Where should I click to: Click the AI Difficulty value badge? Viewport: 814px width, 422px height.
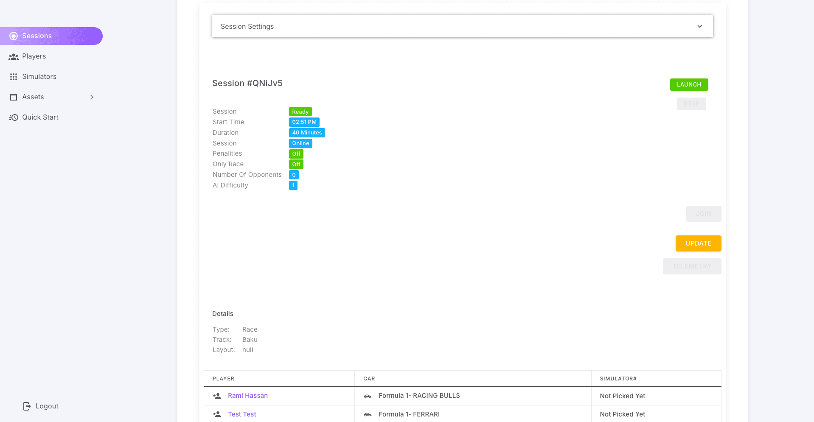293,185
